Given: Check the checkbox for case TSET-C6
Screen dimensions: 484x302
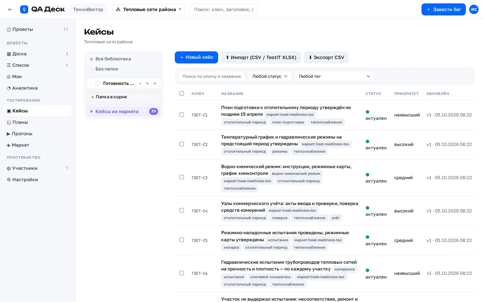Looking at the screenshot, I should click(182, 273).
